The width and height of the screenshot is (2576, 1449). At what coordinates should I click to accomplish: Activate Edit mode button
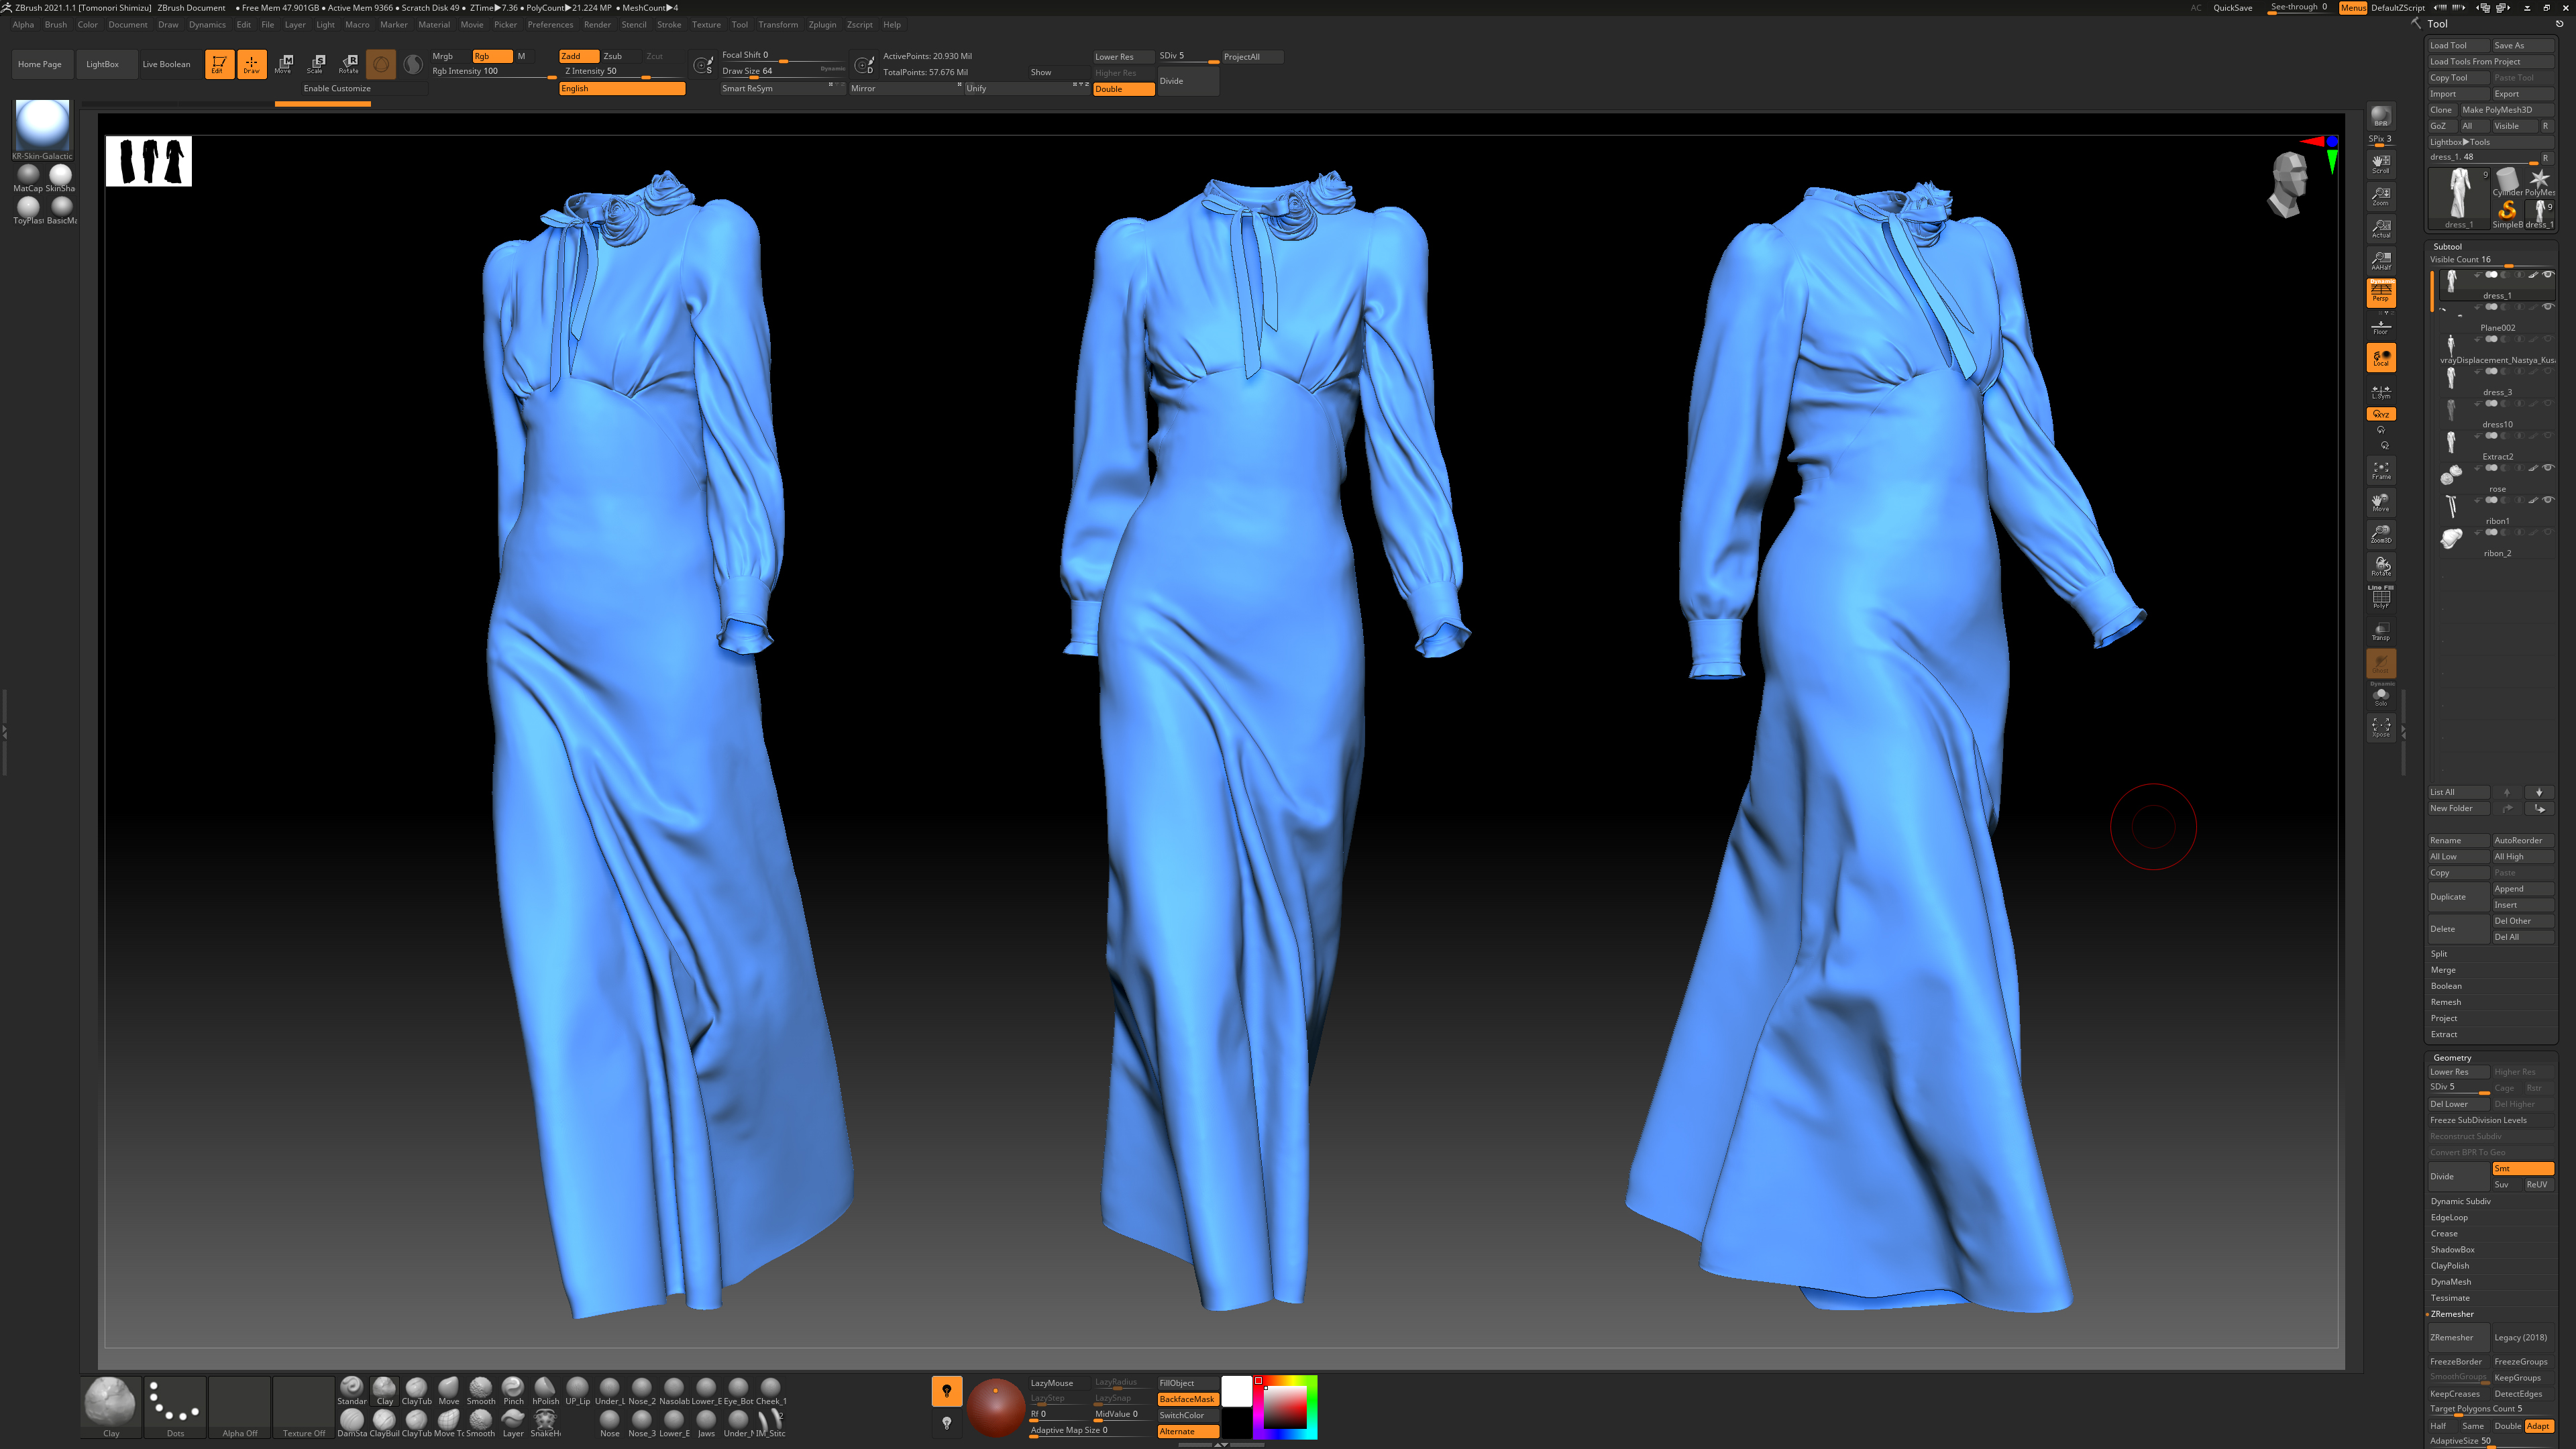(219, 64)
